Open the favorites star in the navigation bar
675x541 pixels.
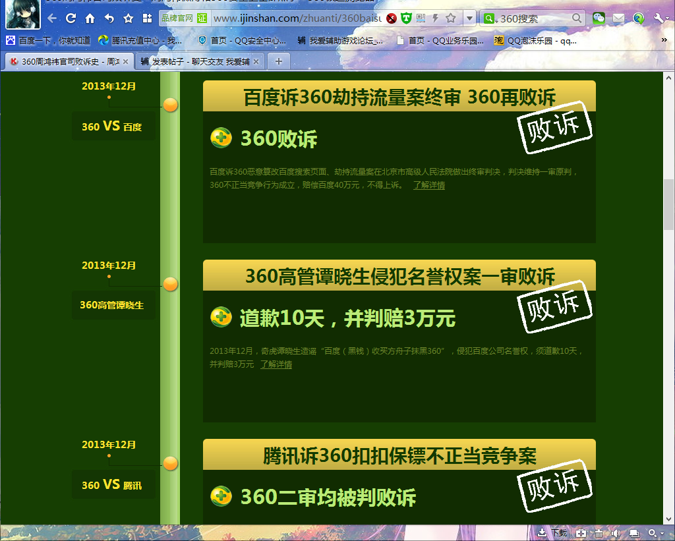pos(129,18)
